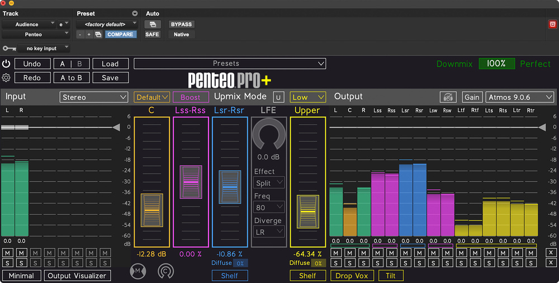Open the Stereo input format dropdown

click(94, 97)
